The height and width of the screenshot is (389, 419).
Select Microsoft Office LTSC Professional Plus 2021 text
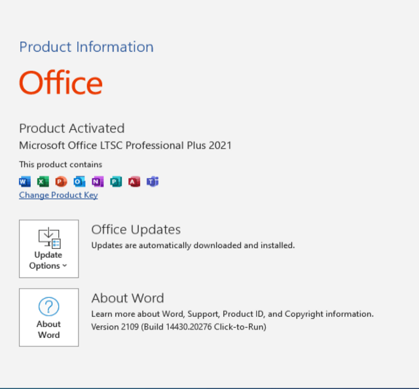(x=125, y=145)
